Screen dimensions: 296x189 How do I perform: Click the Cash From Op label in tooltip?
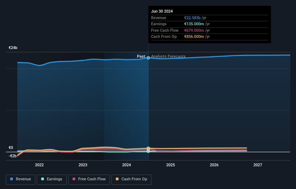pyautogui.click(x=164, y=37)
